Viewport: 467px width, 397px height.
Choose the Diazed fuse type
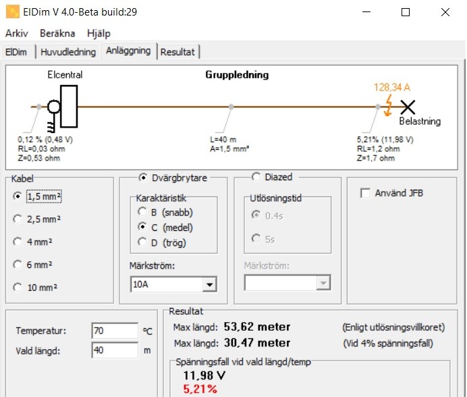(256, 177)
